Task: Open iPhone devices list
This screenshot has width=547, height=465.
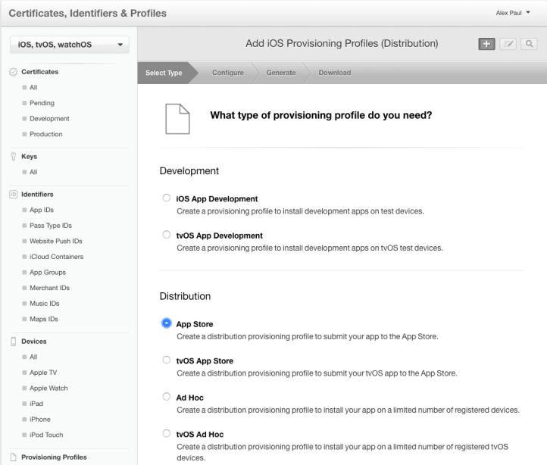Action: (41, 419)
